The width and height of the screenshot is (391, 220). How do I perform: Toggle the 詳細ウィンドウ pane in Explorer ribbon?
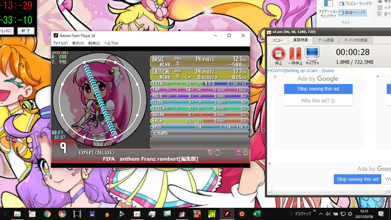tap(352, 13)
